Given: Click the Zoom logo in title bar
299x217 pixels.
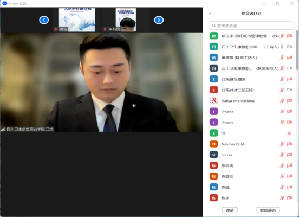Looking at the screenshot, I should click(x=4, y=3).
